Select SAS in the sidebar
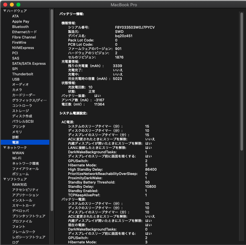 click(16, 58)
